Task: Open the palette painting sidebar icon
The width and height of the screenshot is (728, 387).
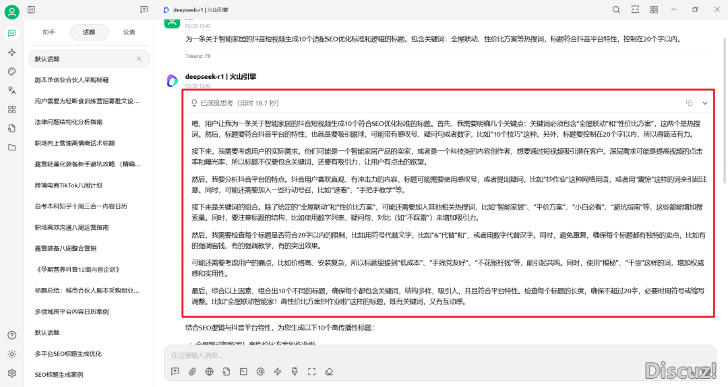Action: 12,71
